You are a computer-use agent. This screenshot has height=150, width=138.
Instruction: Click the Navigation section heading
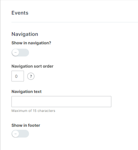point(25,34)
